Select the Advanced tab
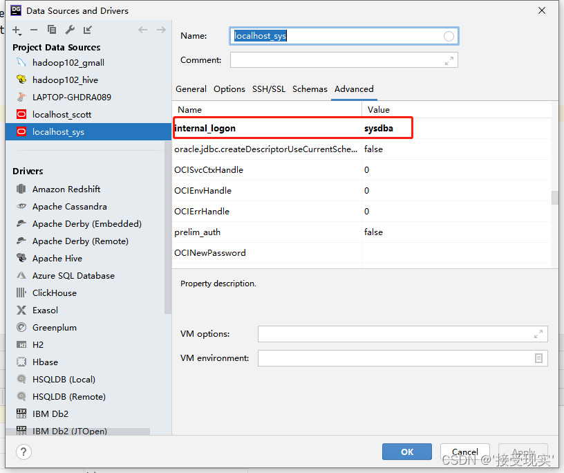The height and width of the screenshot is (473, 564). (354, 89)
